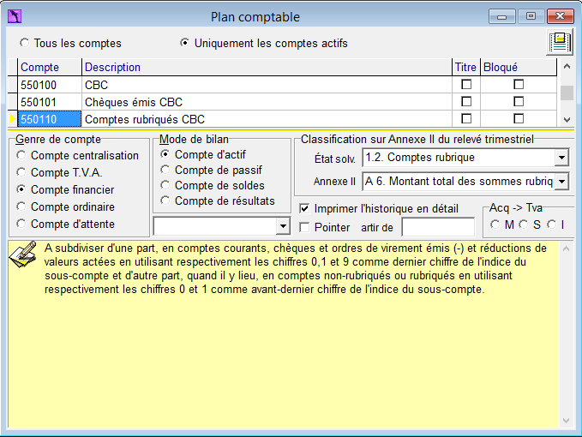Click the down arrow of account list scrollbar
Viewport: 582px width, 437px height.
tap(567, 120)
